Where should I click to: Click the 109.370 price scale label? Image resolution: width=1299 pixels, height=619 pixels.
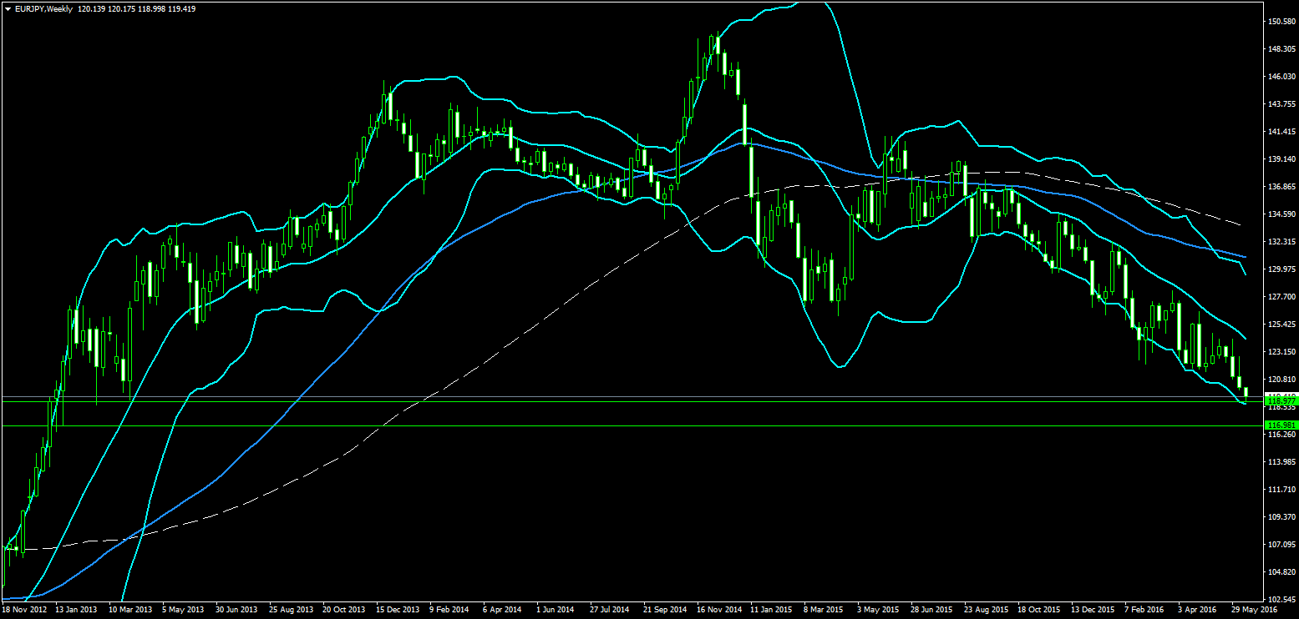[x=1280, y=517]
